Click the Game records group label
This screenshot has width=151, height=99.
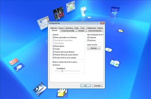(x=92, y=45)
